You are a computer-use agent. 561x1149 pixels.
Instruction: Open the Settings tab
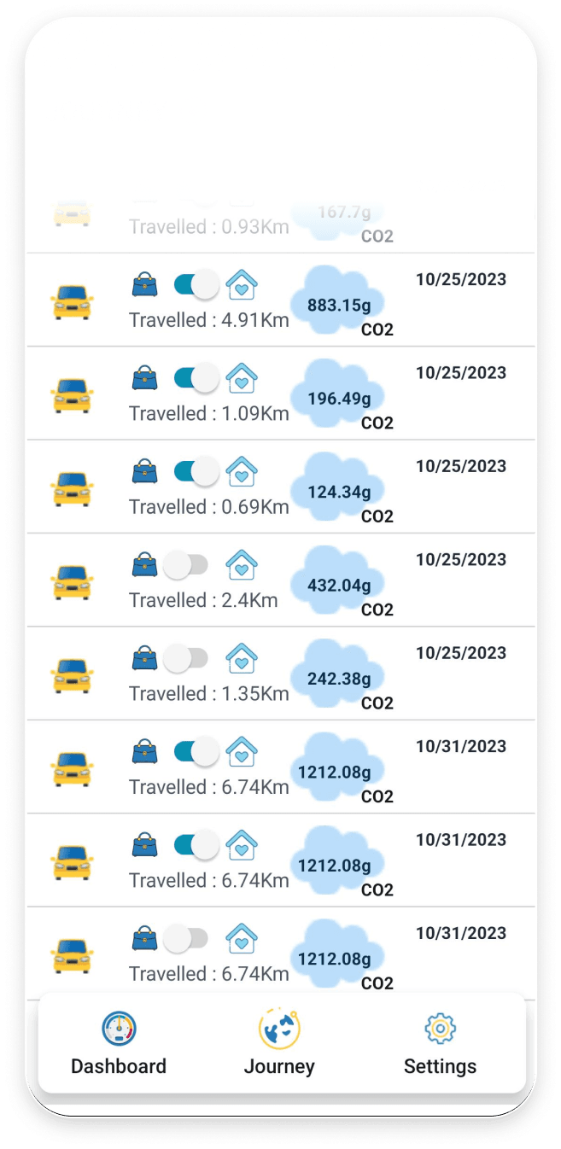[x=440, y=1043]
